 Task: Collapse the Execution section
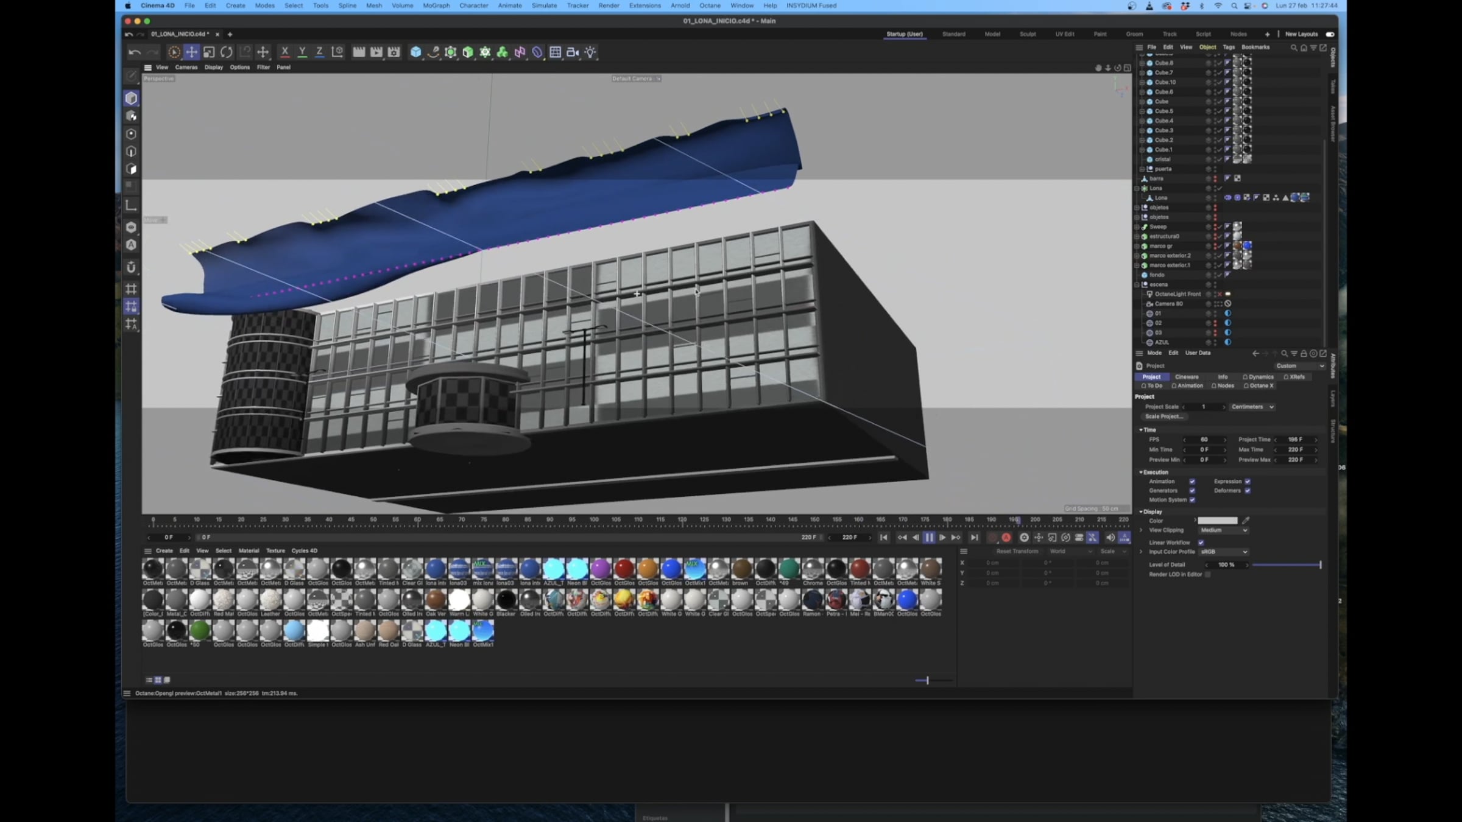point(1141,472)
